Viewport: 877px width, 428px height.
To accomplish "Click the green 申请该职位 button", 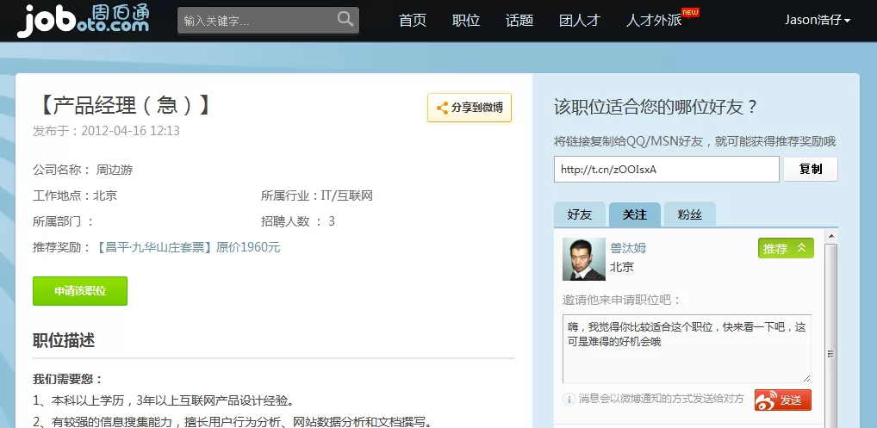I will coord(80,291).
